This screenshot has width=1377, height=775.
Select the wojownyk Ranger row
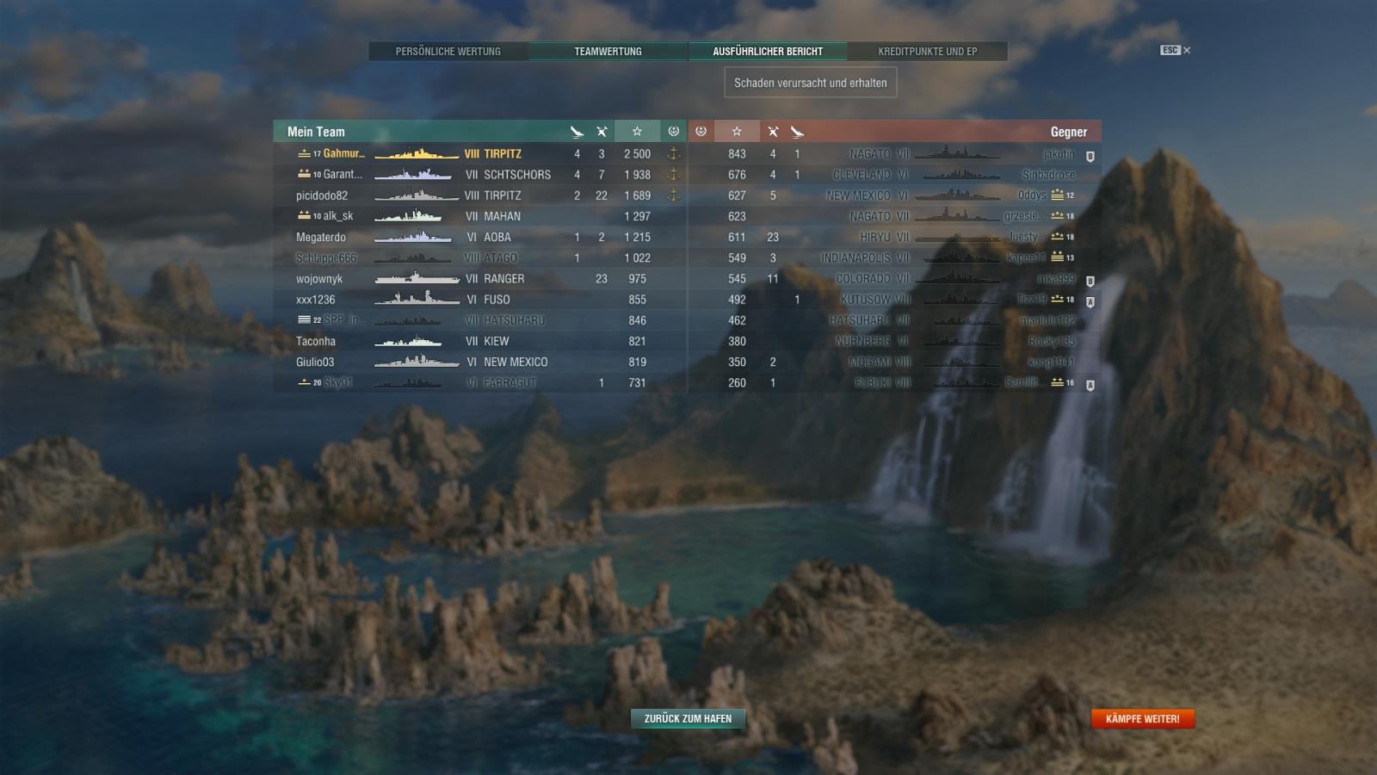pyautogui.click(x=480, y=279)
